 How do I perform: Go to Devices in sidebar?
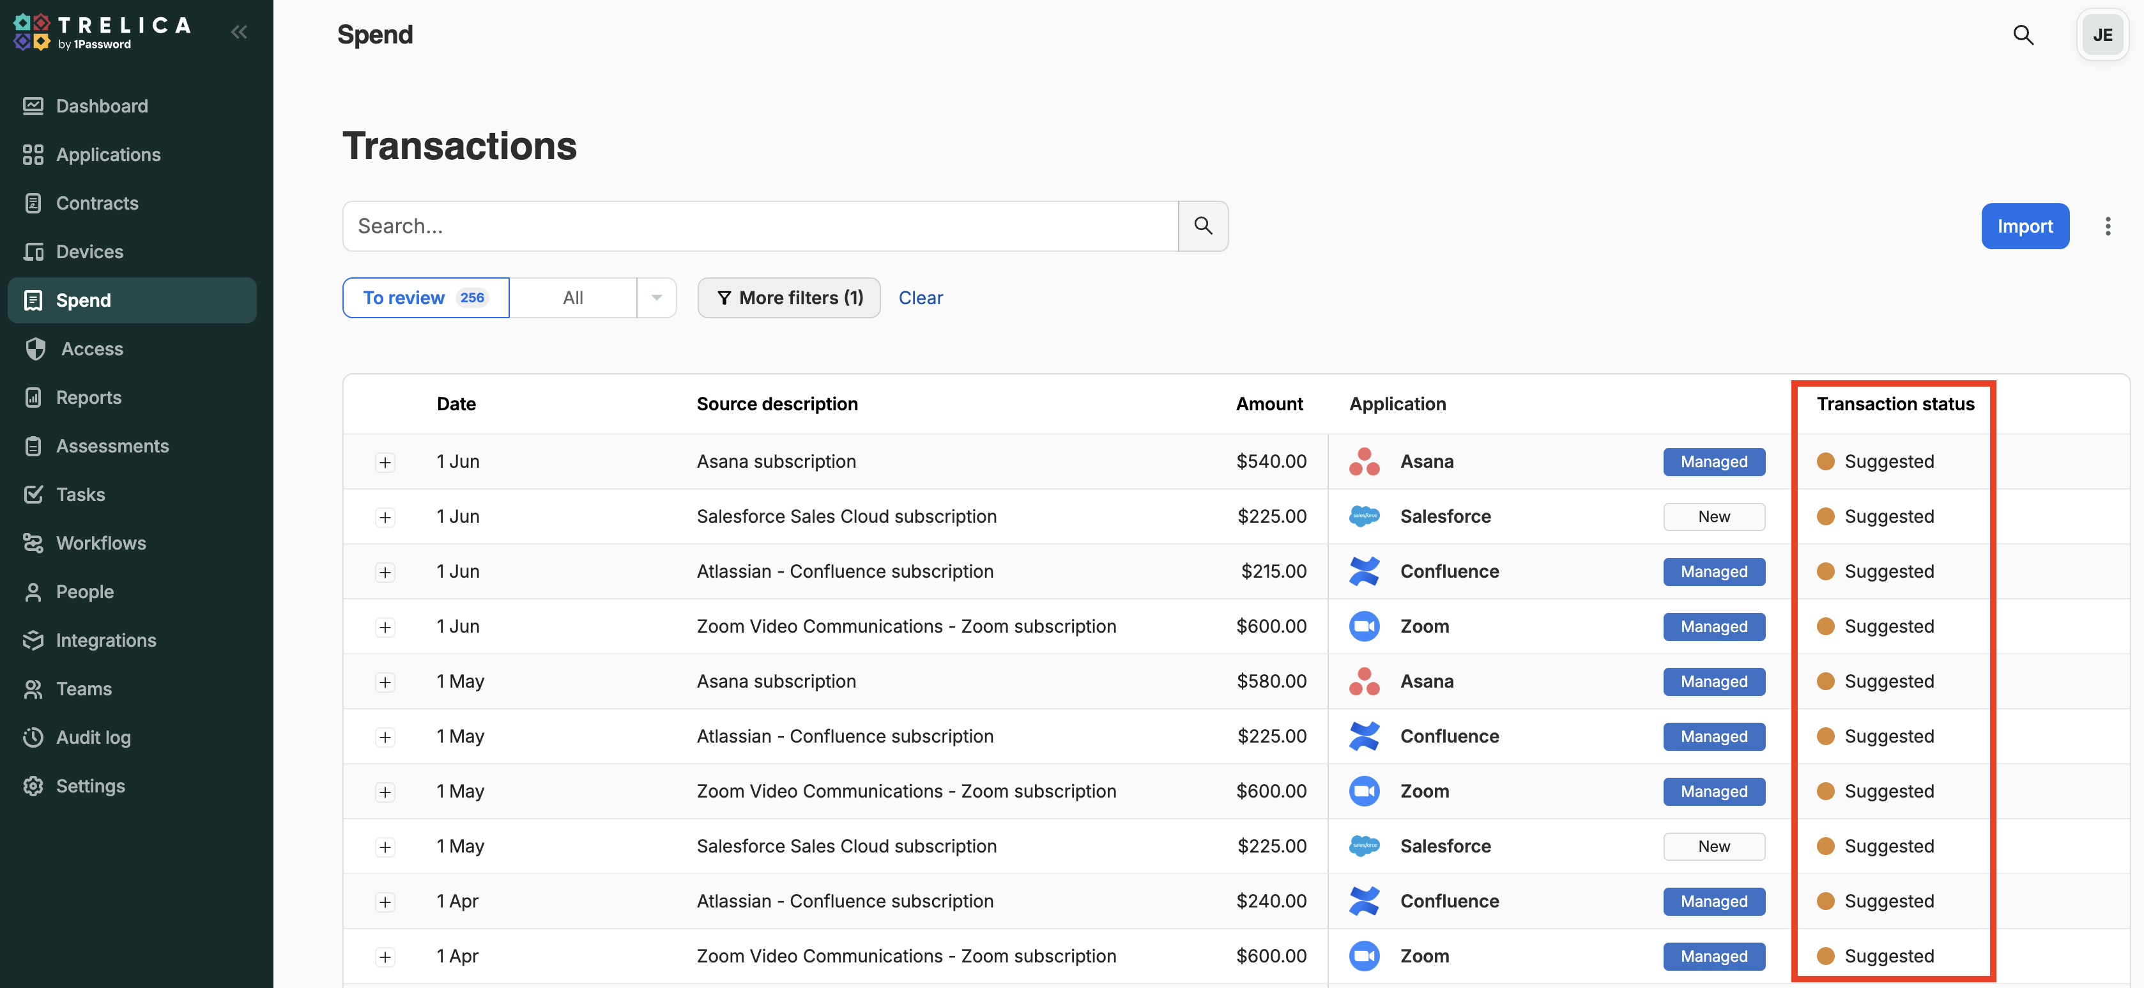(x=89, y=251)
